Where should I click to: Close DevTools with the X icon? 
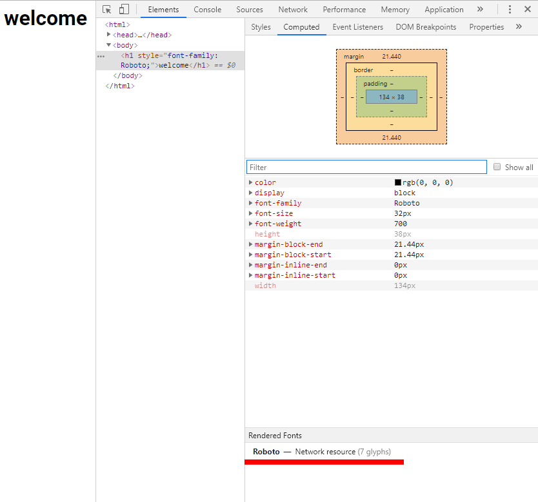coord(528,10)
